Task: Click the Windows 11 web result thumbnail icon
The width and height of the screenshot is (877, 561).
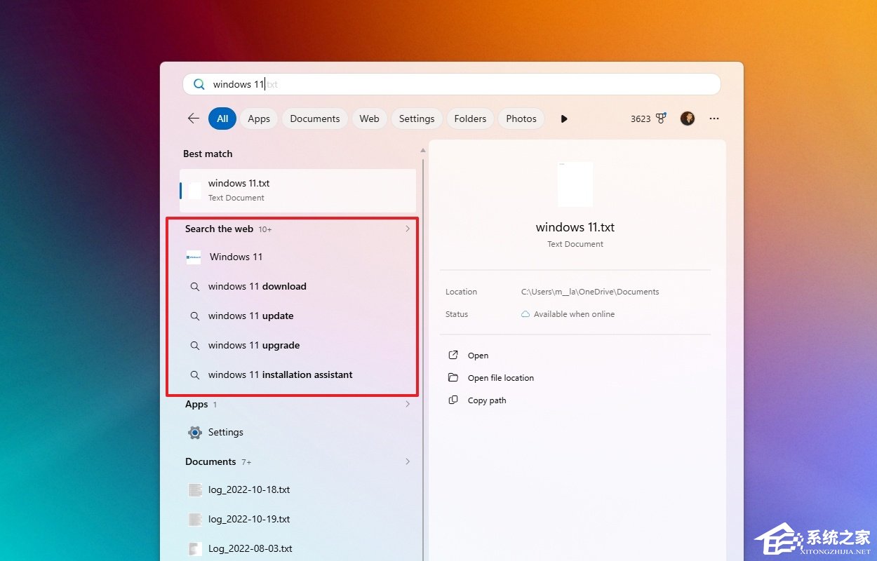Action: (194, 257)
